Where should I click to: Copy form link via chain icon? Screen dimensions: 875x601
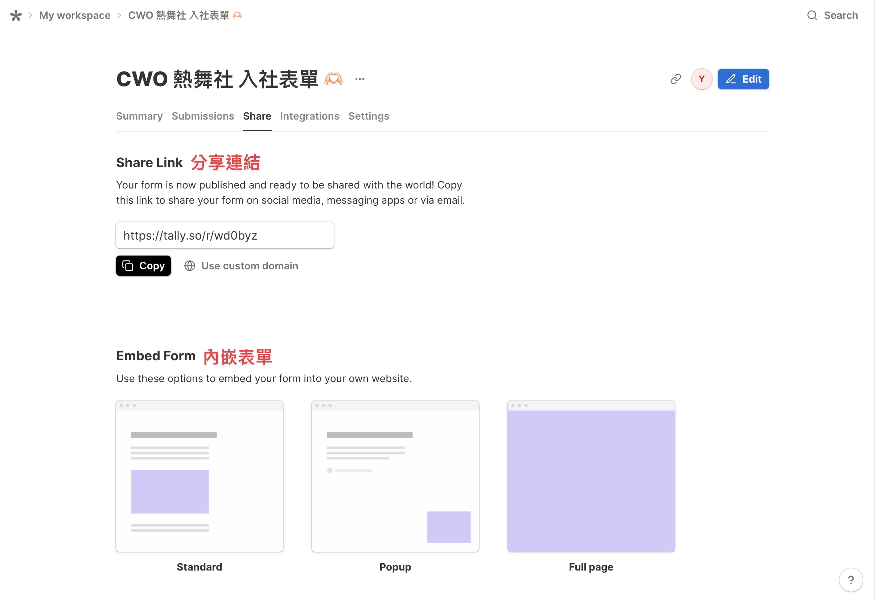click(675, 79)
